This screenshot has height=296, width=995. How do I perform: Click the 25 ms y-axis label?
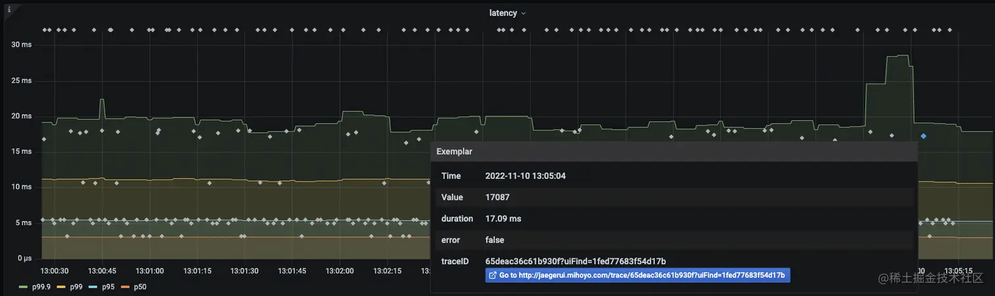pyautogui.click(x=22, y=80)
